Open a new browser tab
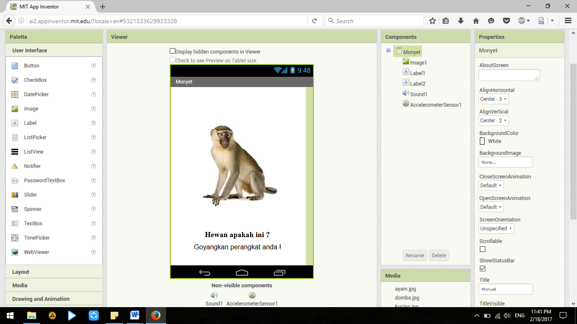Image resolution: width=577 pixels, height=324 pixels. tap(103, 7)
